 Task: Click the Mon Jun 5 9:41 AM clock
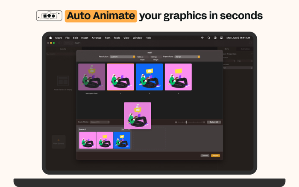[238, 38]
